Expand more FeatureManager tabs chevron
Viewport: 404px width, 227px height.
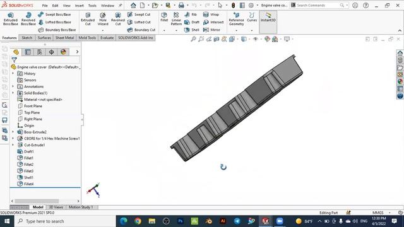77,52
